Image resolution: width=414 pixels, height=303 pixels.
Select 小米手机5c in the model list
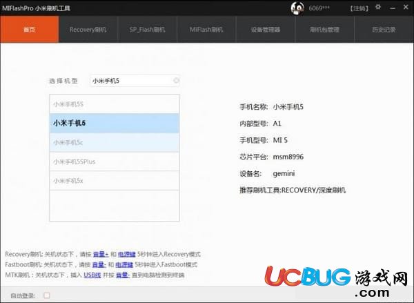[x=115, y=142]
